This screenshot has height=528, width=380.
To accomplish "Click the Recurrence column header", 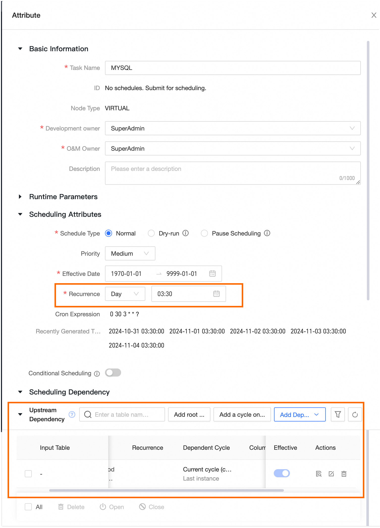I will [148, 447].
